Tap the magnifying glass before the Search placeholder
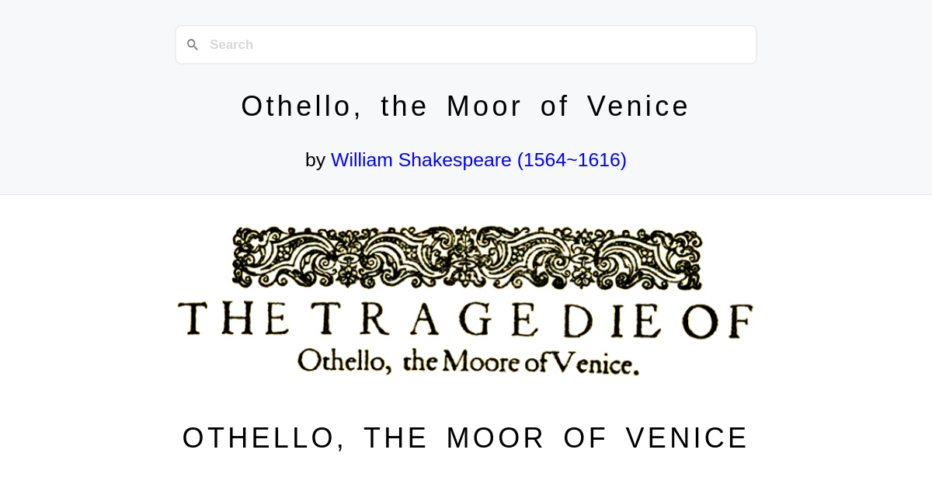 point(193,44)
